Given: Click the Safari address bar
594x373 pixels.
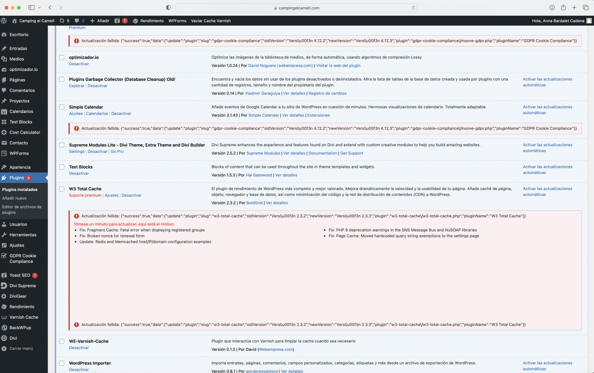Looking at the screenshot, I should [296, 8].
